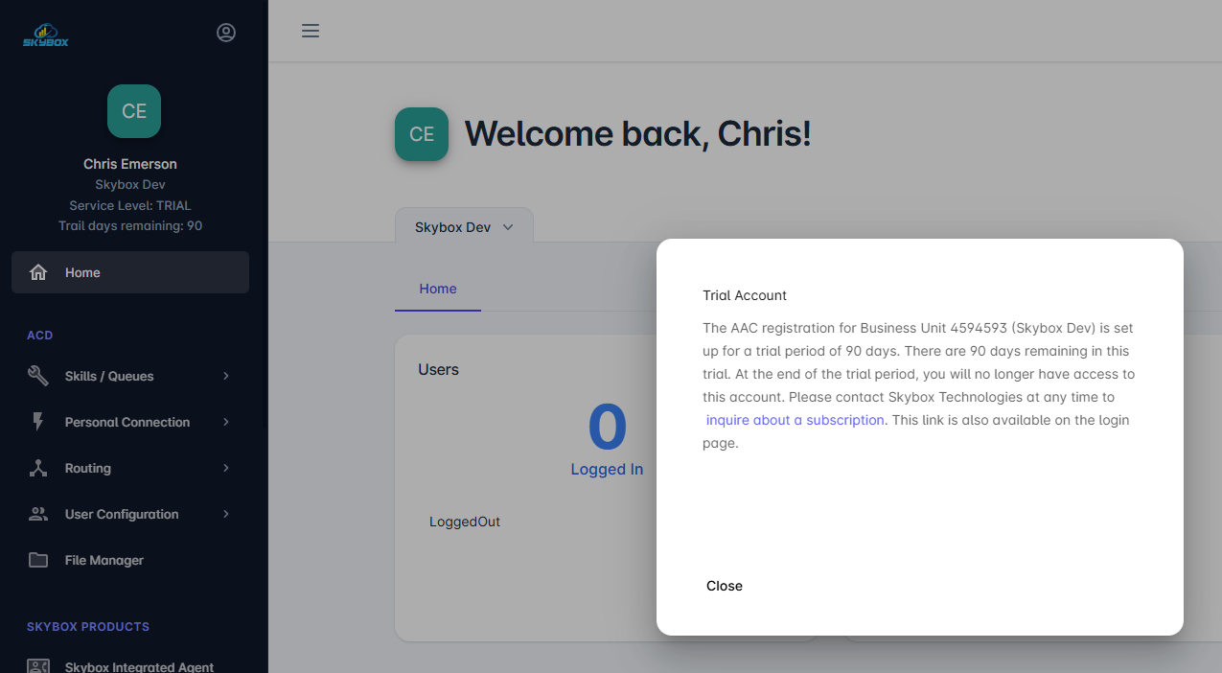Click the Routing nodes icon
The height and width of the screenshot is (673, 1222).
[x=38, y=469]
